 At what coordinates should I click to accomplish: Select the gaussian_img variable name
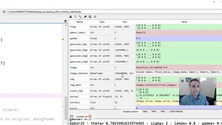point(78,44)
